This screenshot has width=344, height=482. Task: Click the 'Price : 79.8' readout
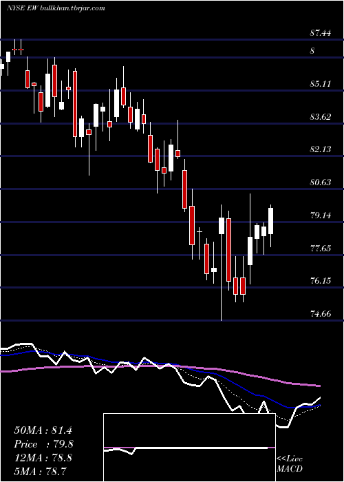click(x=43, y=444)
